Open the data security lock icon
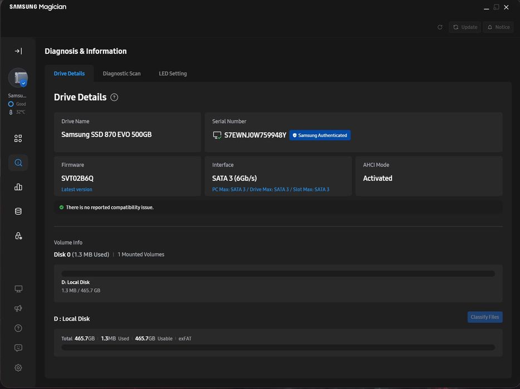 (18, 236)
